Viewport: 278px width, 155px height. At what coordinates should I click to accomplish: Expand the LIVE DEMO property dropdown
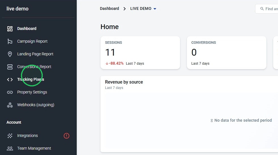click(x=143, y=9)
